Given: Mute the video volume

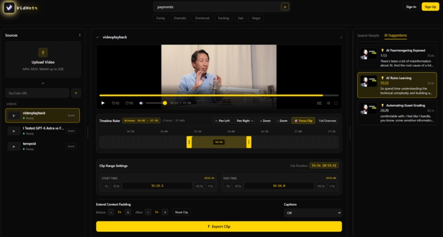Looking at the screenshot, I should [x=141, y=103].
